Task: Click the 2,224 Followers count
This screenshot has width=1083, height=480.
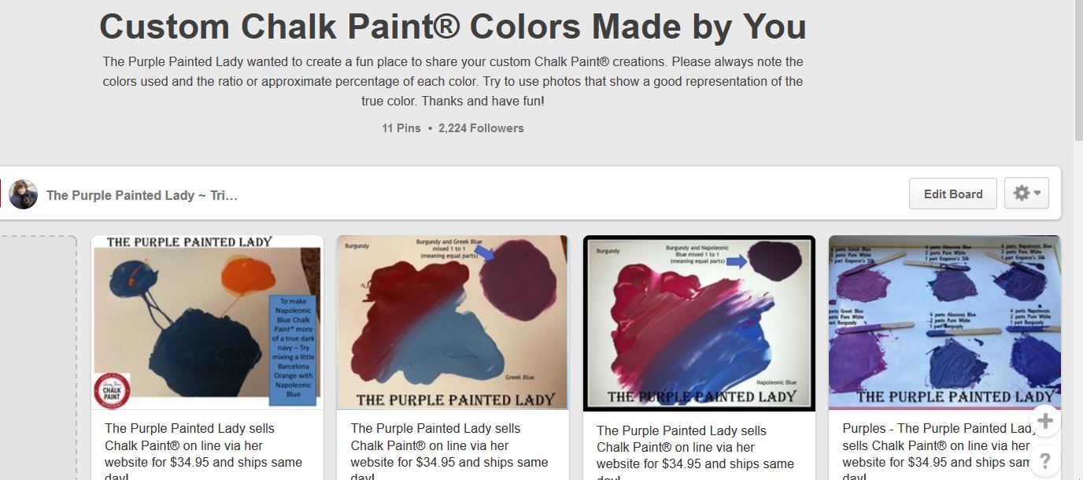Action: (481, 128)
